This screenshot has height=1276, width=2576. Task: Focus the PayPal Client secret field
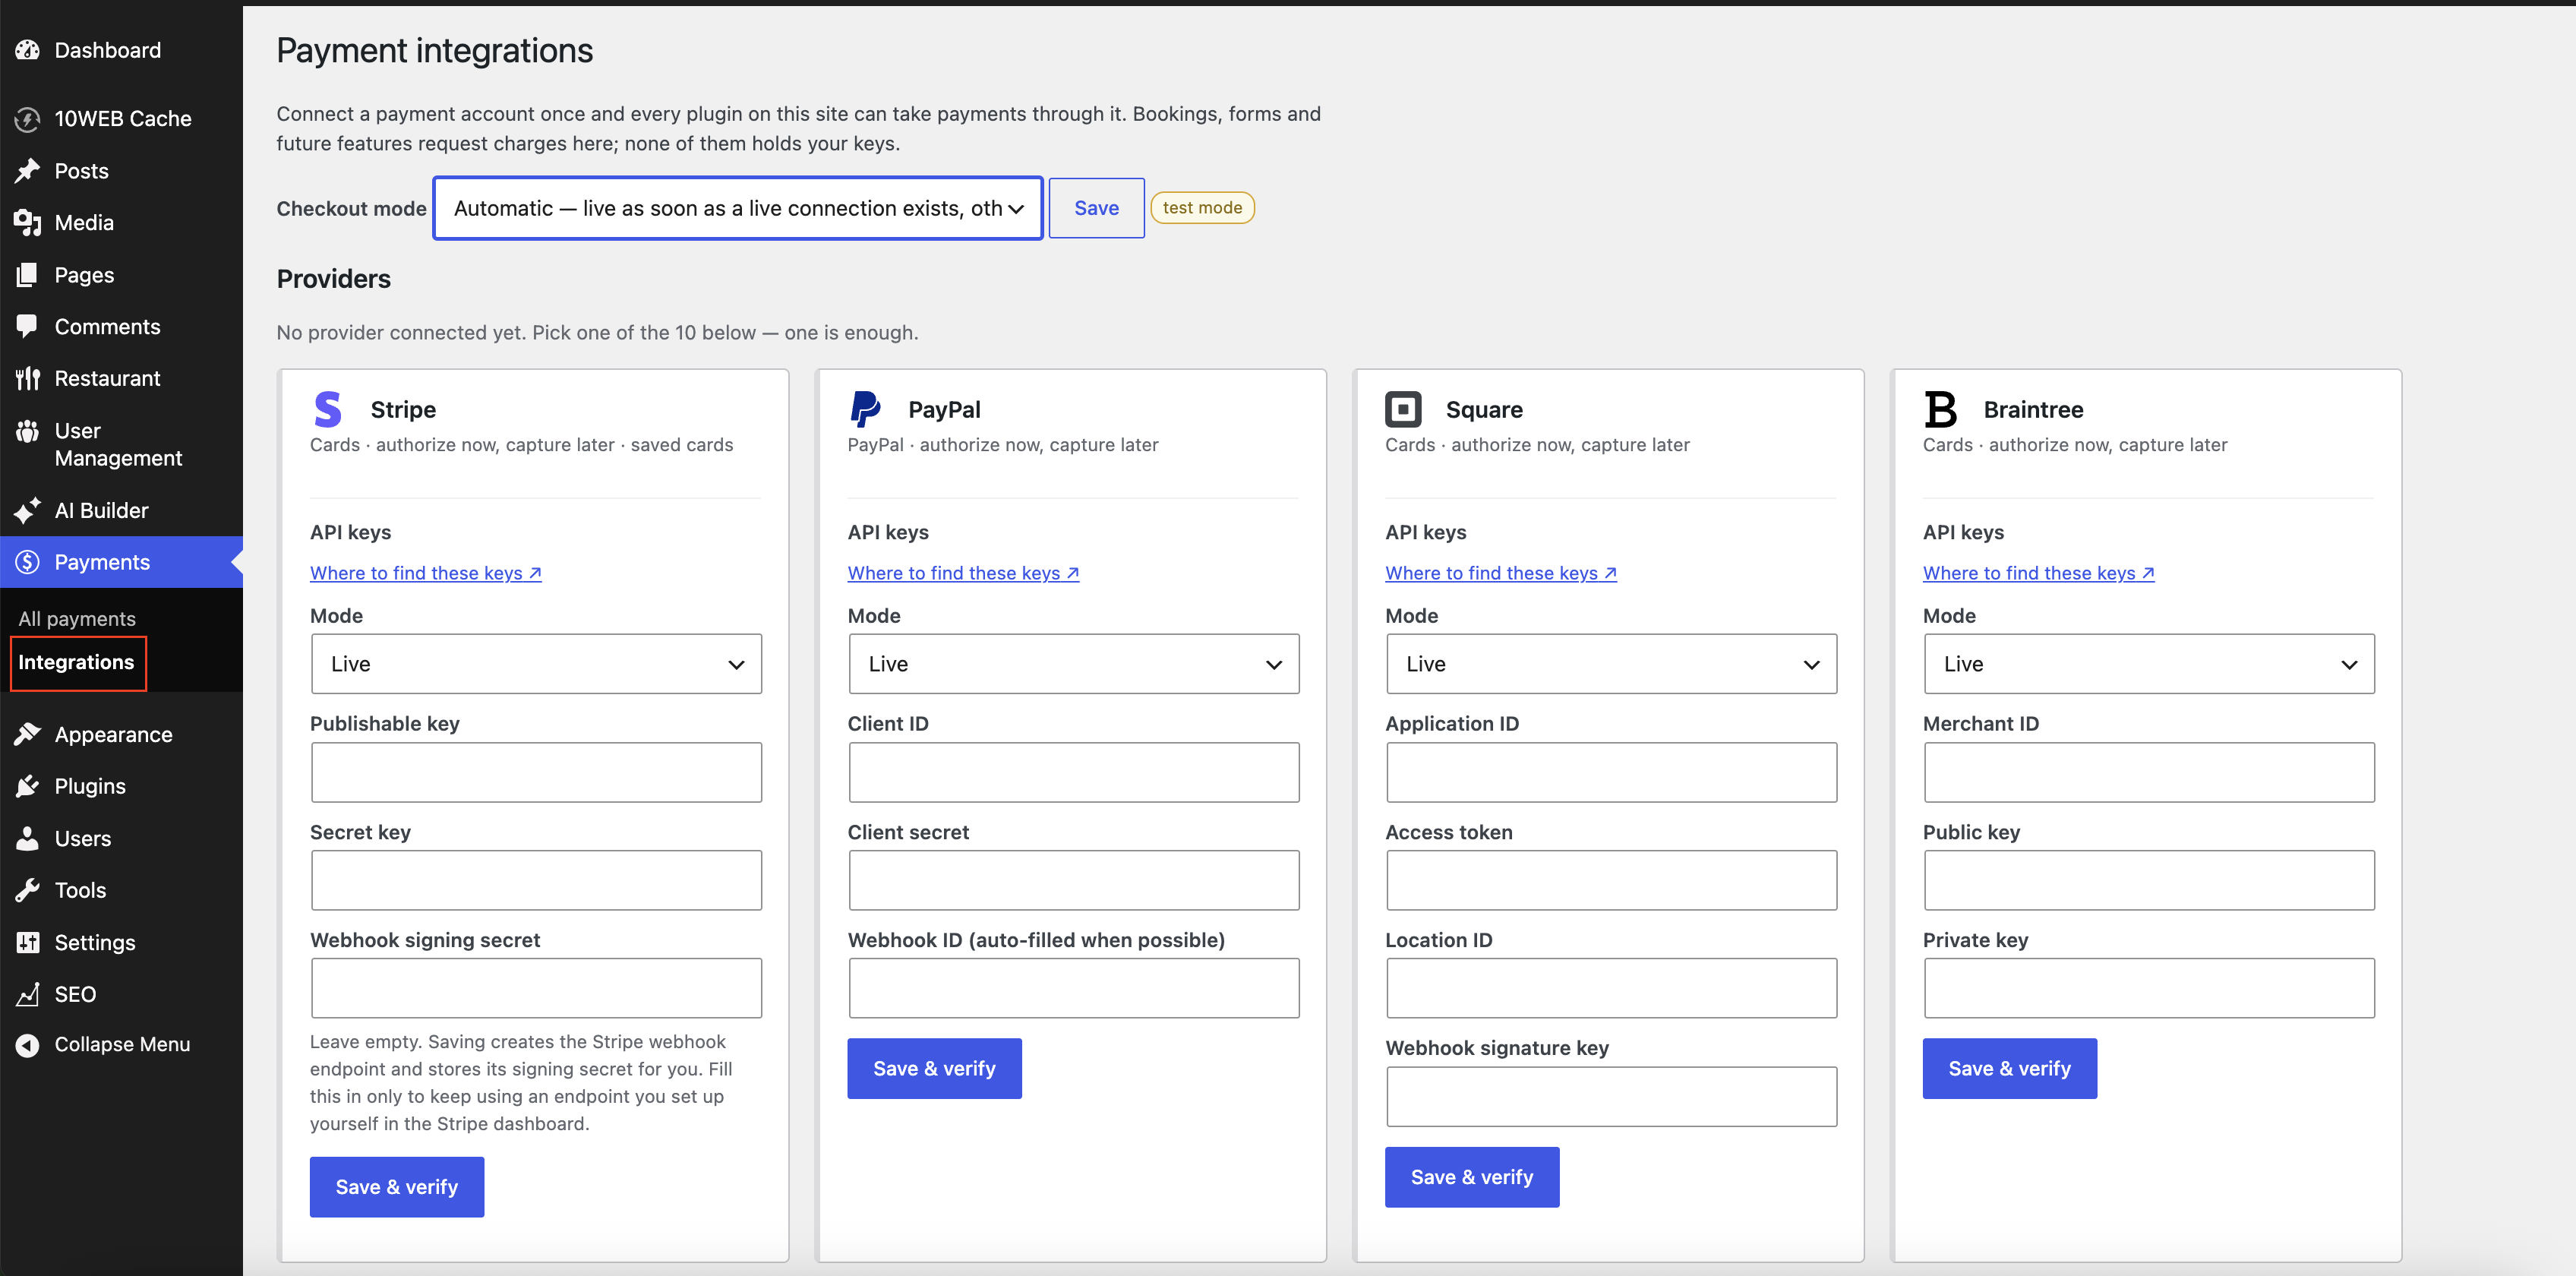pyautogui.click(x=1074, y=880)
